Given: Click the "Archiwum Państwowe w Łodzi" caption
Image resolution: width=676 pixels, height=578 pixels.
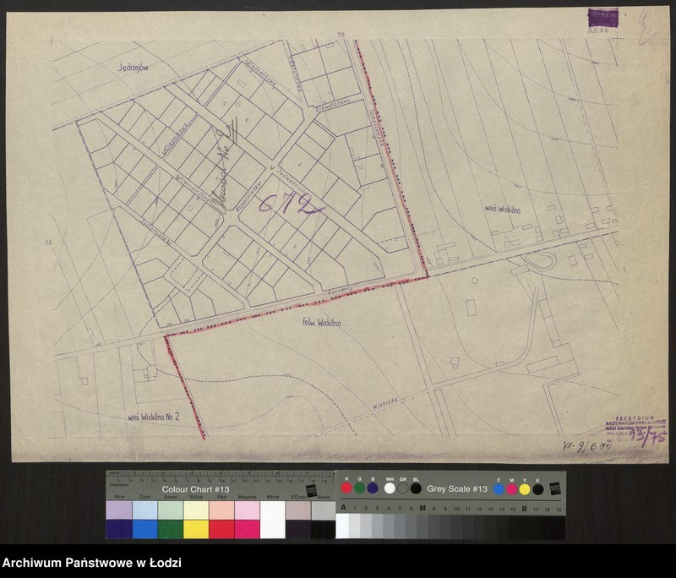Looking at the screenshot, I should [92, 564].
